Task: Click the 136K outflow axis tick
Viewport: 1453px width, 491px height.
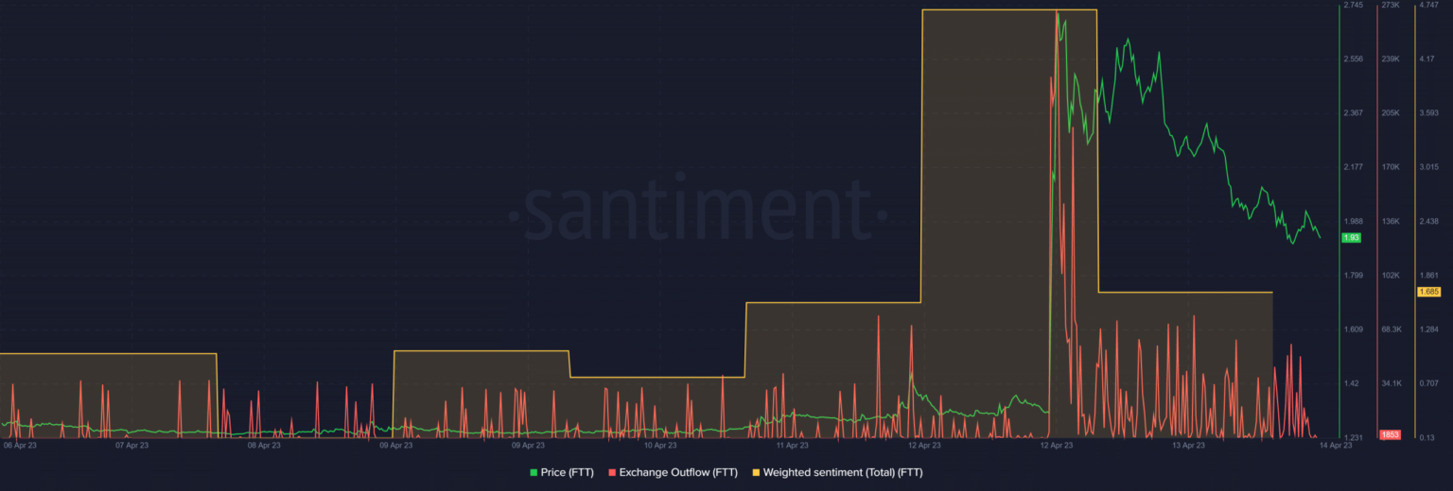Action: (1391, 222)
